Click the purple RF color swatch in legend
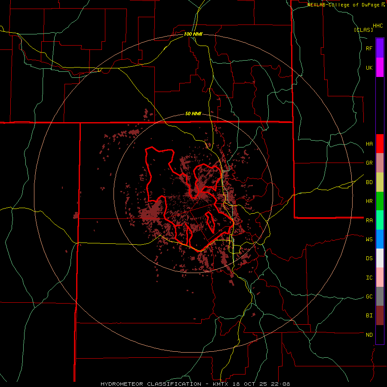This screenshot has width=387, height=387. pos(380,48)
